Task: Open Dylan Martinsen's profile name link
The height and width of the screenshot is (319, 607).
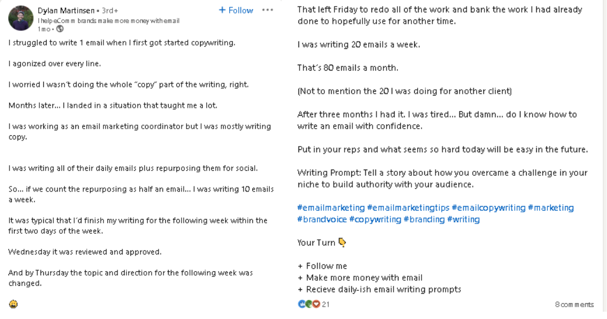Action: pos(66,11)
